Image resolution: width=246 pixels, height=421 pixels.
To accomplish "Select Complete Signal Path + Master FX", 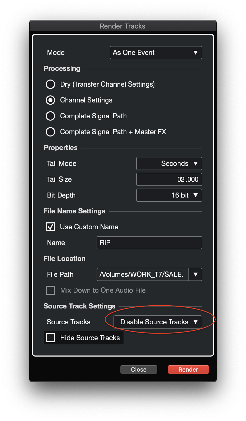I will point(50,132).
